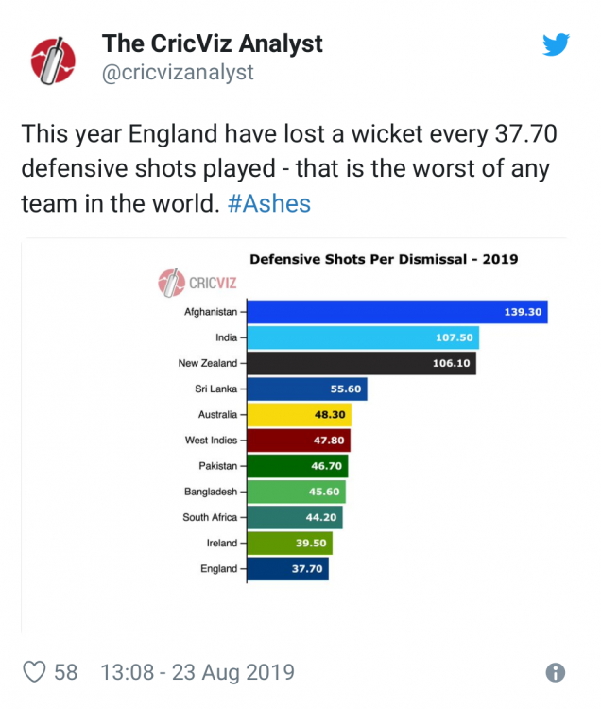The height and width of the screenshot is (709, 601).
Task: Follow the #Ashes hashtag link
Action: [269, 203]
